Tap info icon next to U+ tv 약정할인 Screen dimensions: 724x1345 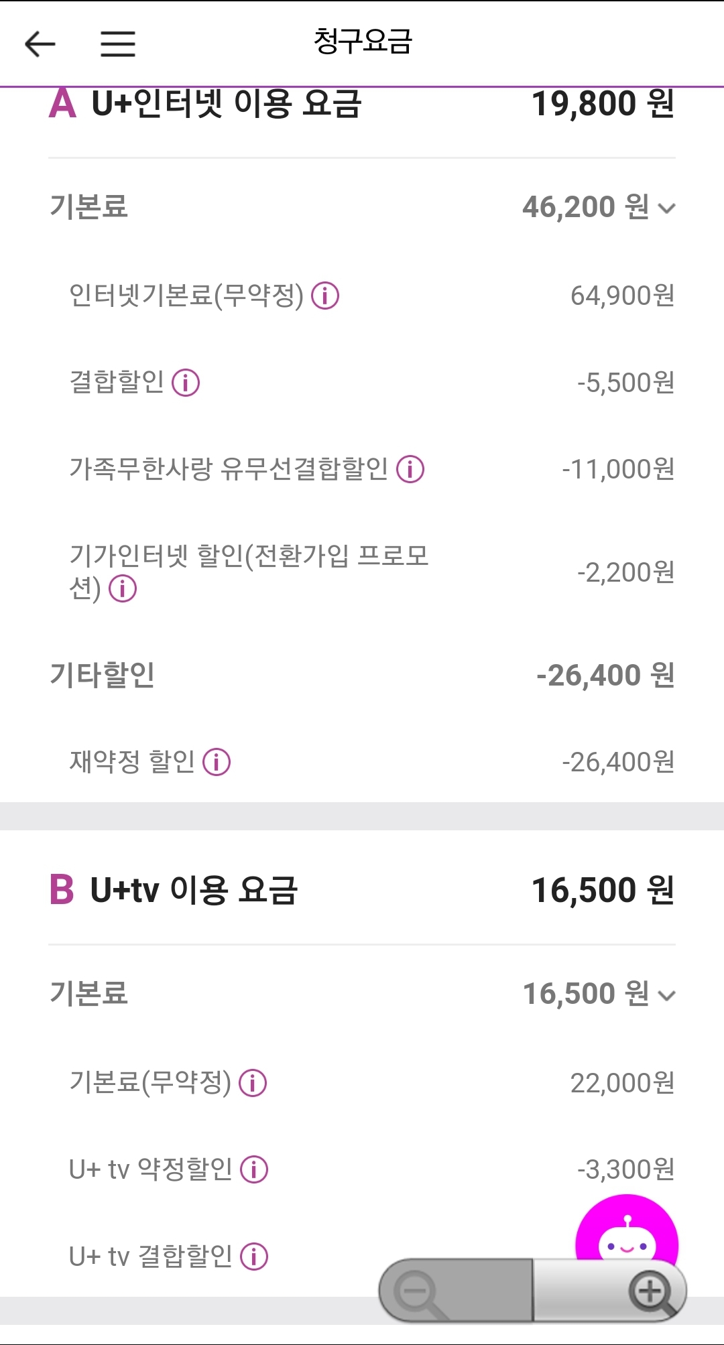click(254, 1169)
